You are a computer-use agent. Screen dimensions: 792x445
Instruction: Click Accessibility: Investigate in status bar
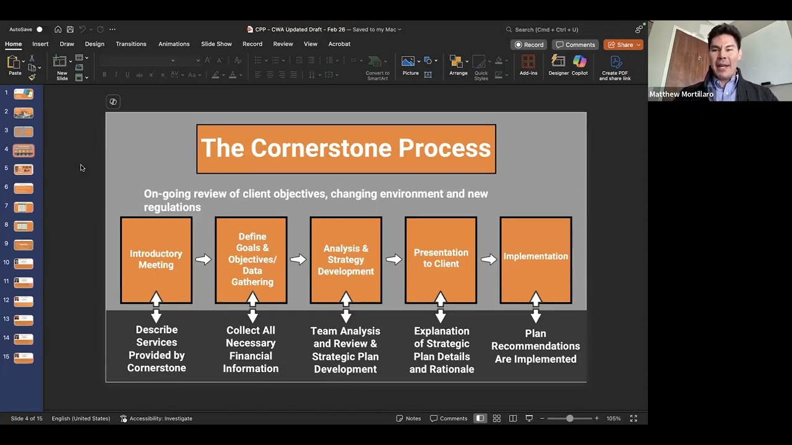coord(156,418)
